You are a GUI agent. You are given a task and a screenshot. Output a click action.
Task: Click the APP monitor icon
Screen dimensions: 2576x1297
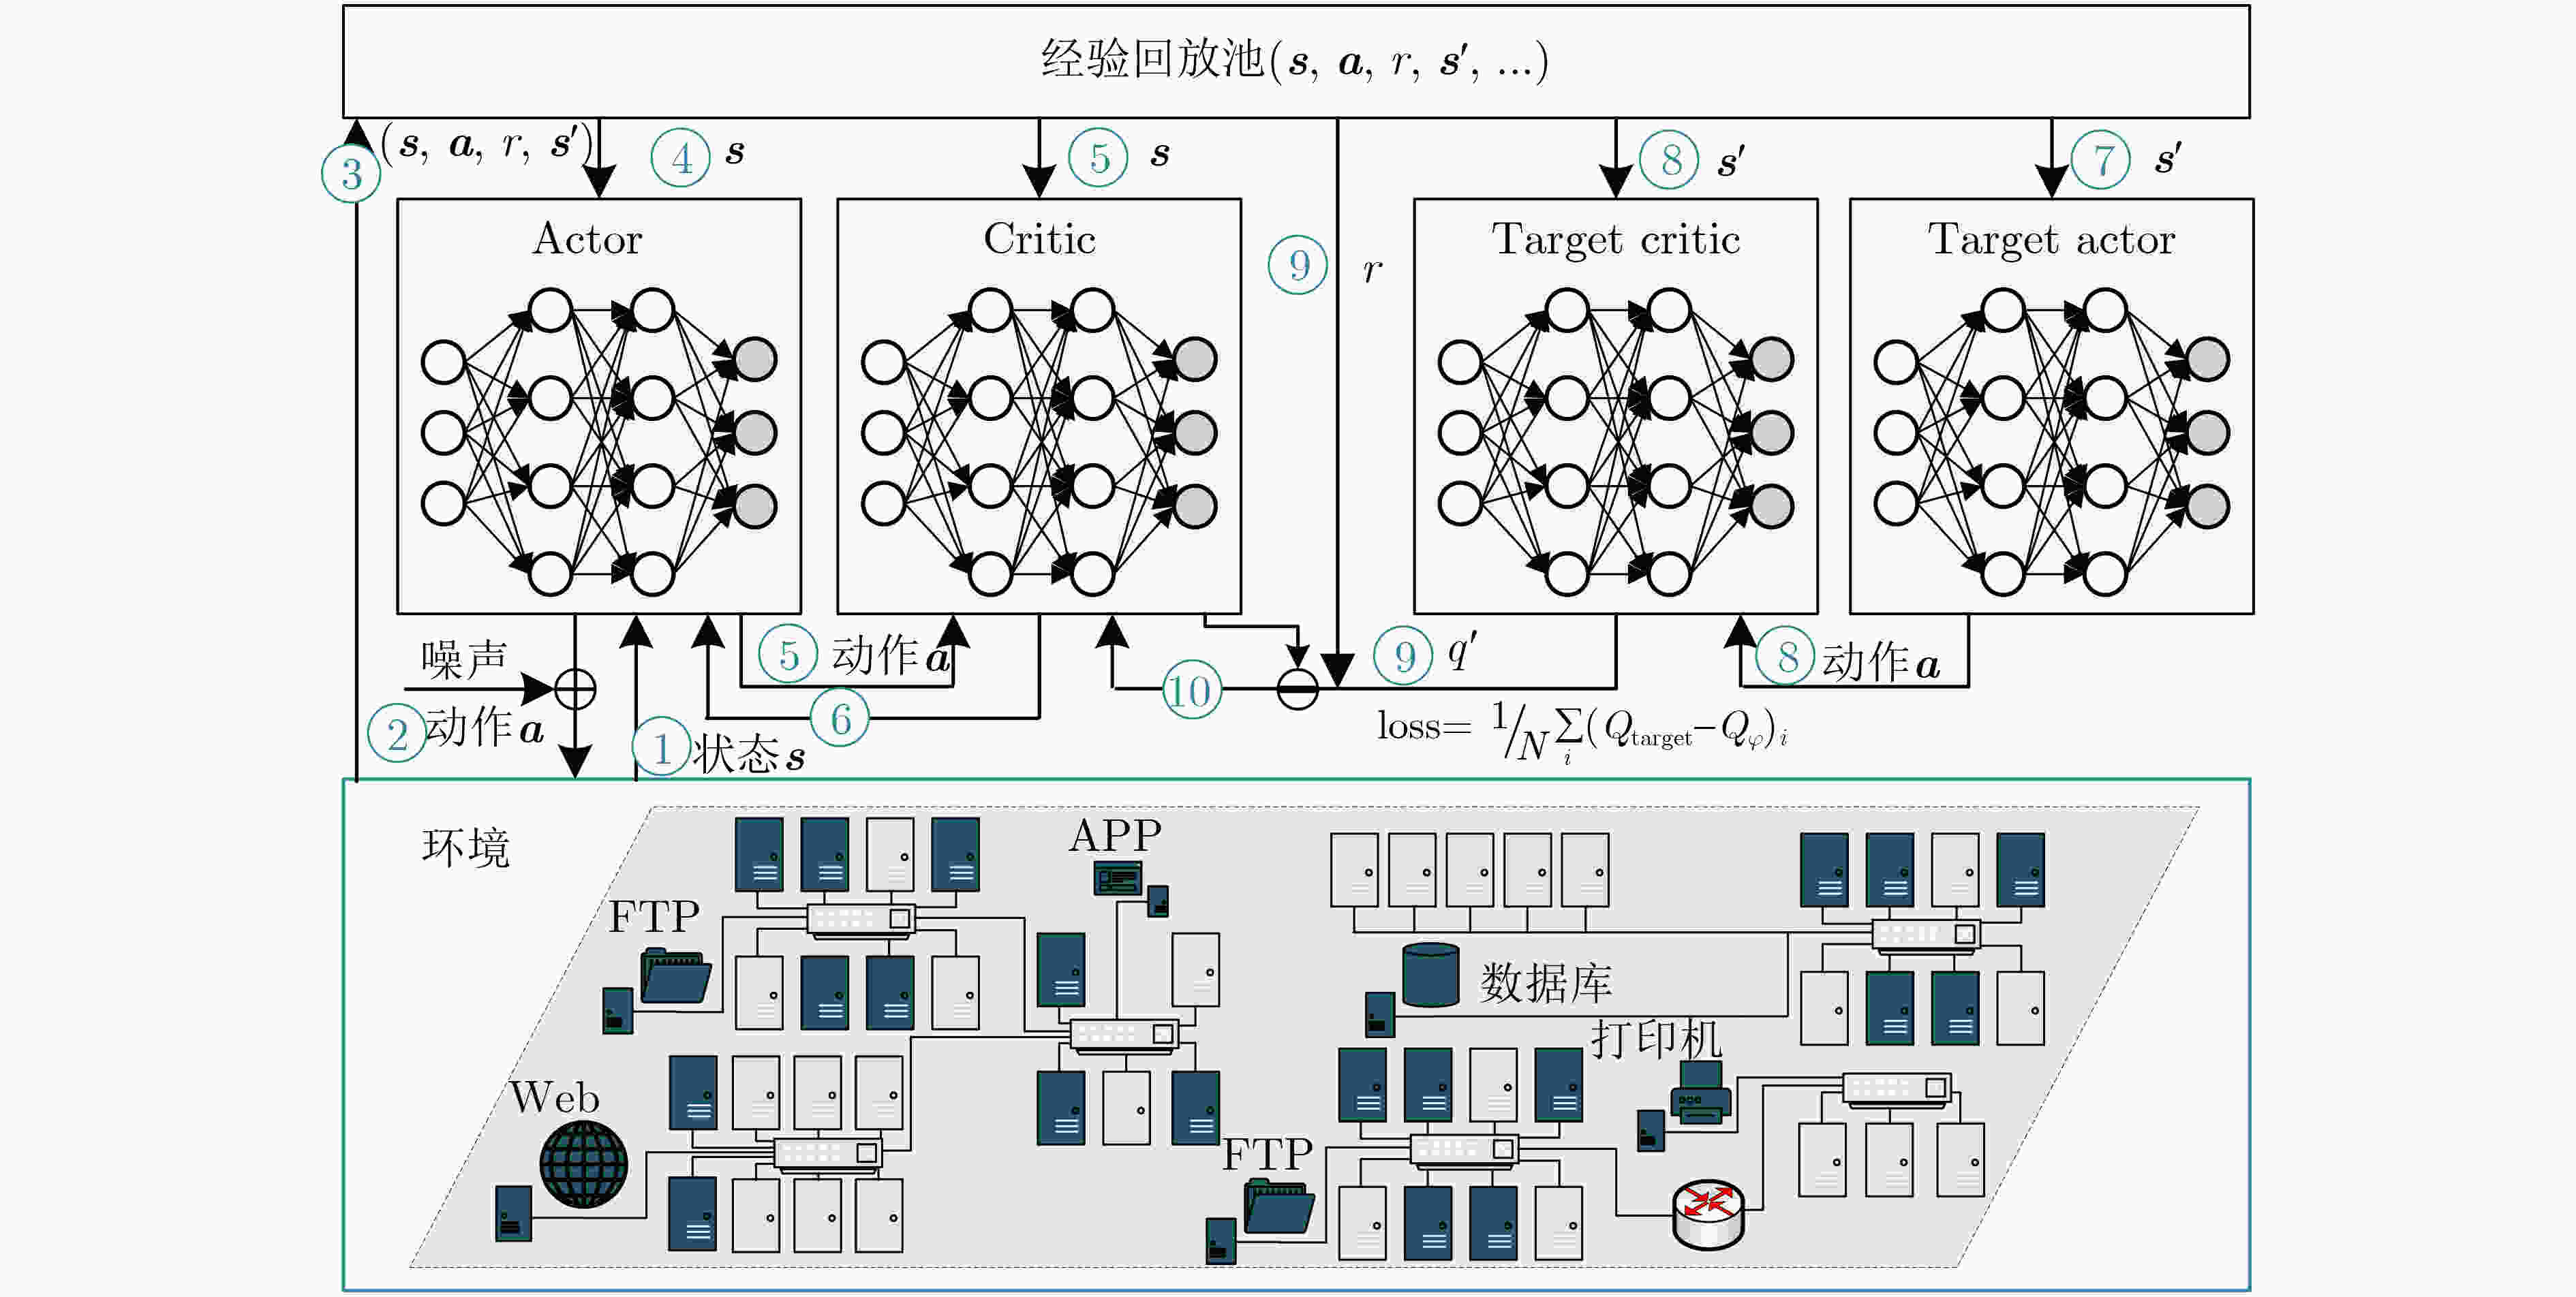pos(1117,878)
